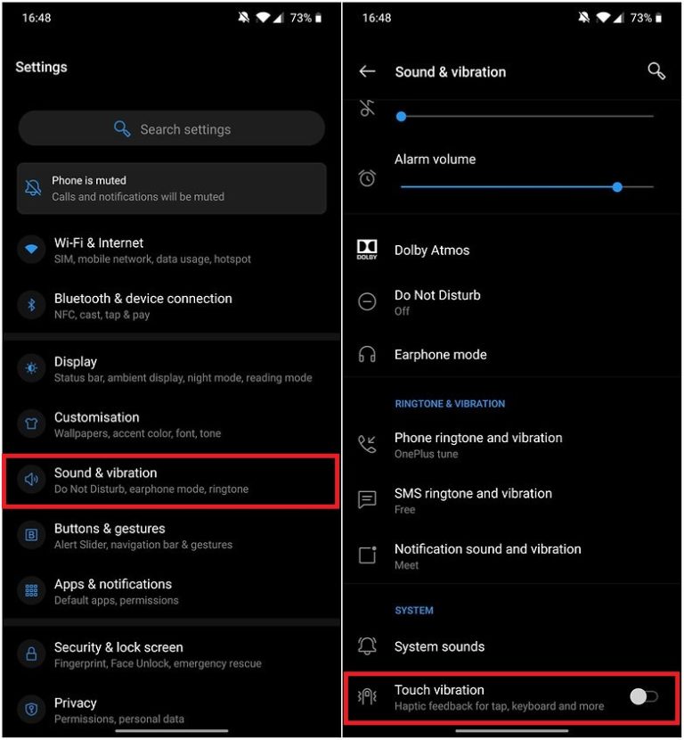Screen dimensions: 684x740
Task: Tap the lock icon for Security & lock screen
Action: coord(31,654)
